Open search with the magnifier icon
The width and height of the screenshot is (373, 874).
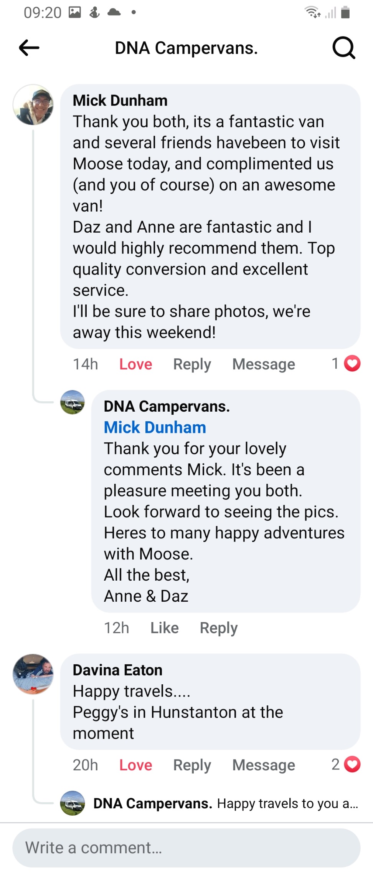[x=343, y=48]
